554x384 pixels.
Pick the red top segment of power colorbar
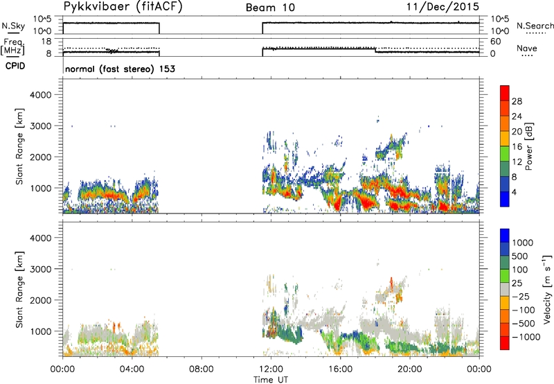pyautogui.click(x=505, y=93)
